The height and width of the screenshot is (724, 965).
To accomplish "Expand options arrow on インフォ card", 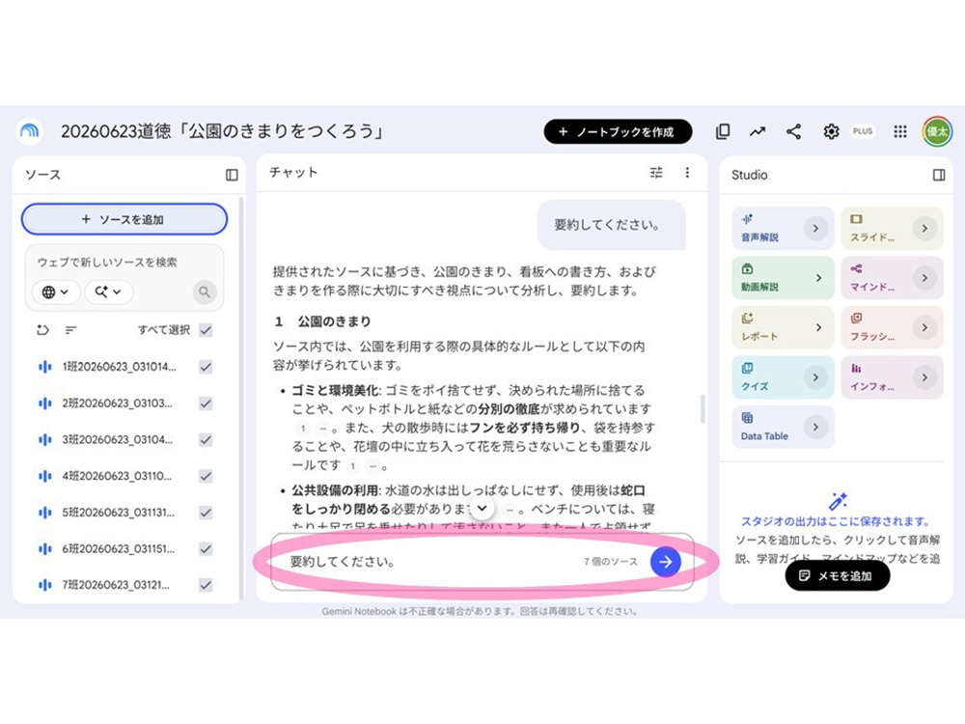I will pyautogui.click(x=924, y=377).
